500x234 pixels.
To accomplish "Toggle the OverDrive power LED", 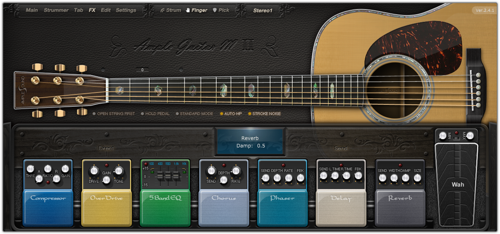I will (107, 165).
